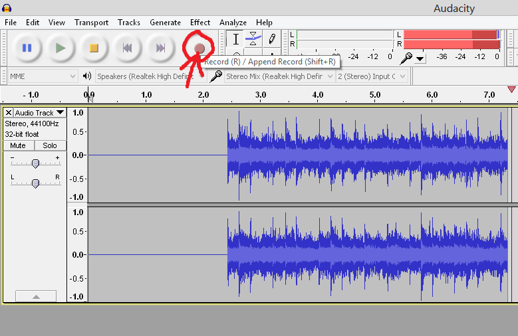Click the Audacity headphones app icon
Screen dimensions: 518x336
pos(7,8)
